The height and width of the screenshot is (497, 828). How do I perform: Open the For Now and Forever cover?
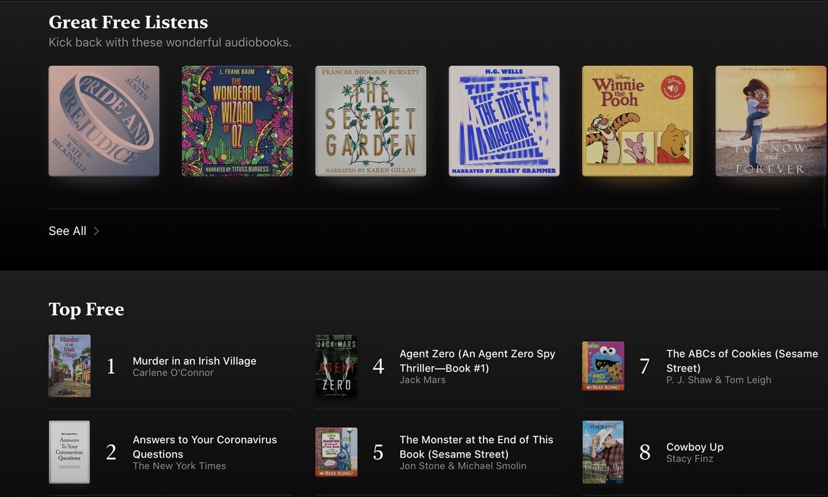[x=771, y=121]
